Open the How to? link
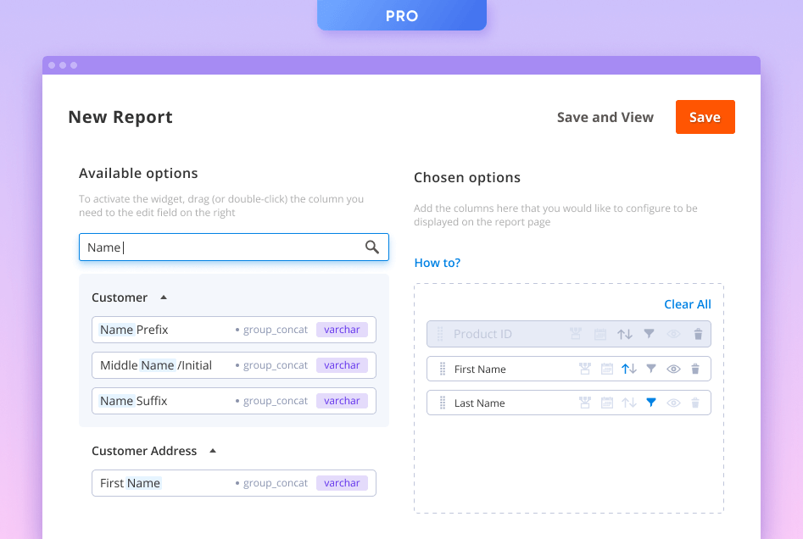The width and height of the screenshot is (803, 539). tap(437, 263)
